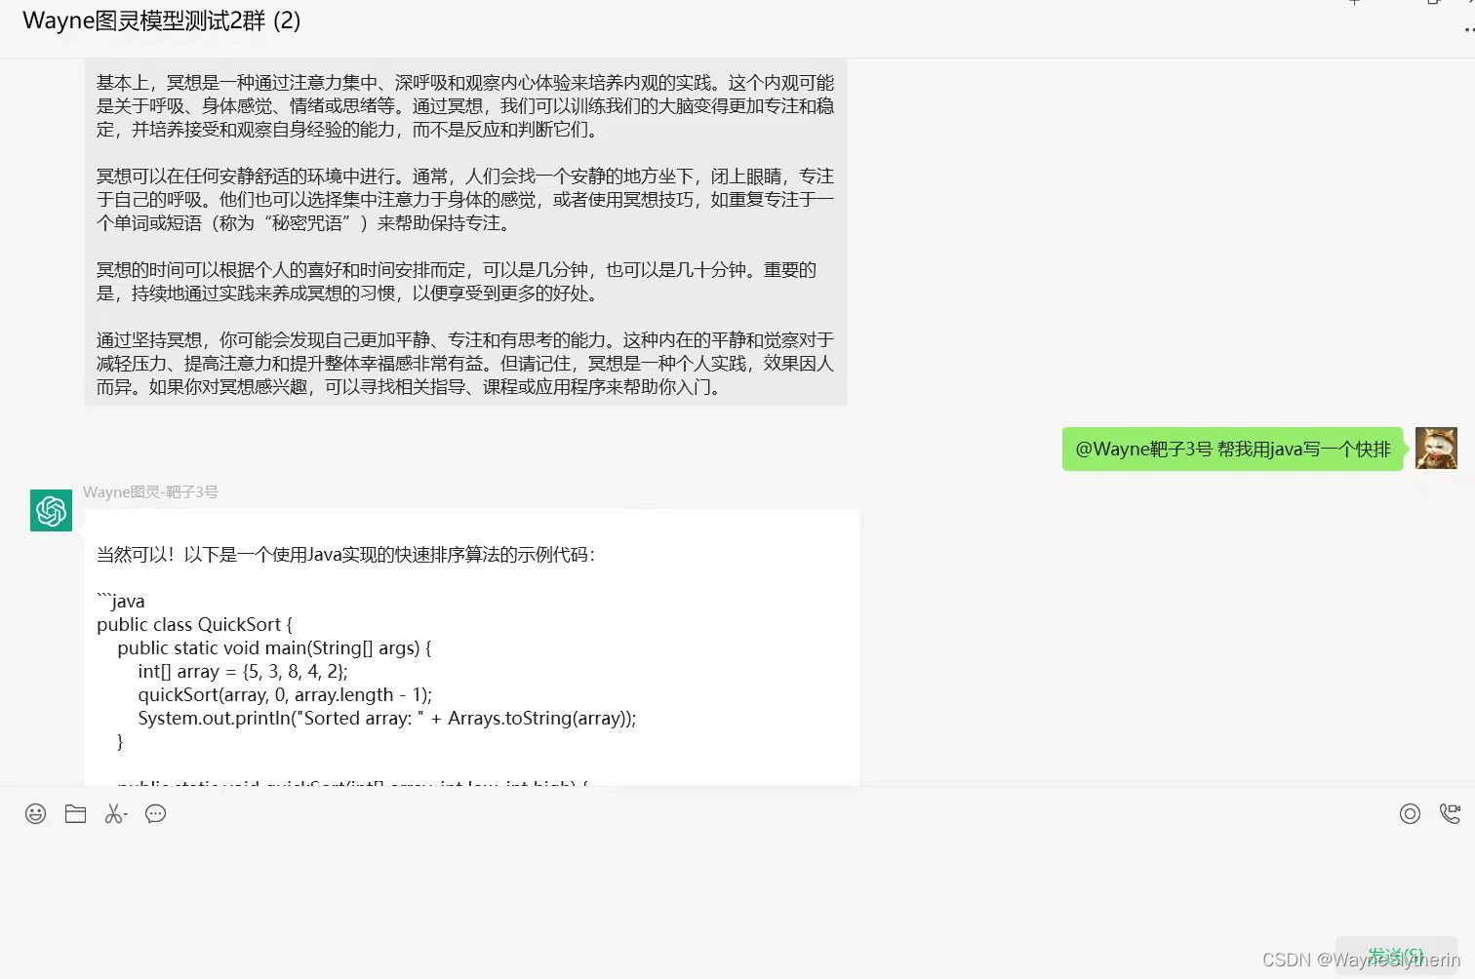Click the paragraph starting '基本上，冥想是一种'
Viewport: 1475px width, 979px height.
point(465,105)
